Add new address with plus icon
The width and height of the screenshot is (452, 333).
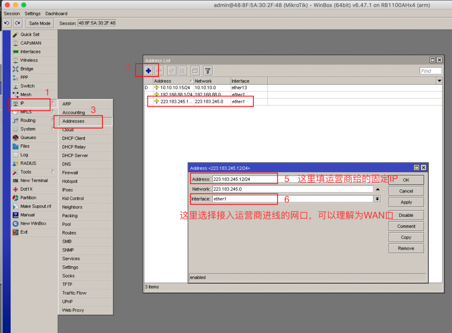coord(148,71)
